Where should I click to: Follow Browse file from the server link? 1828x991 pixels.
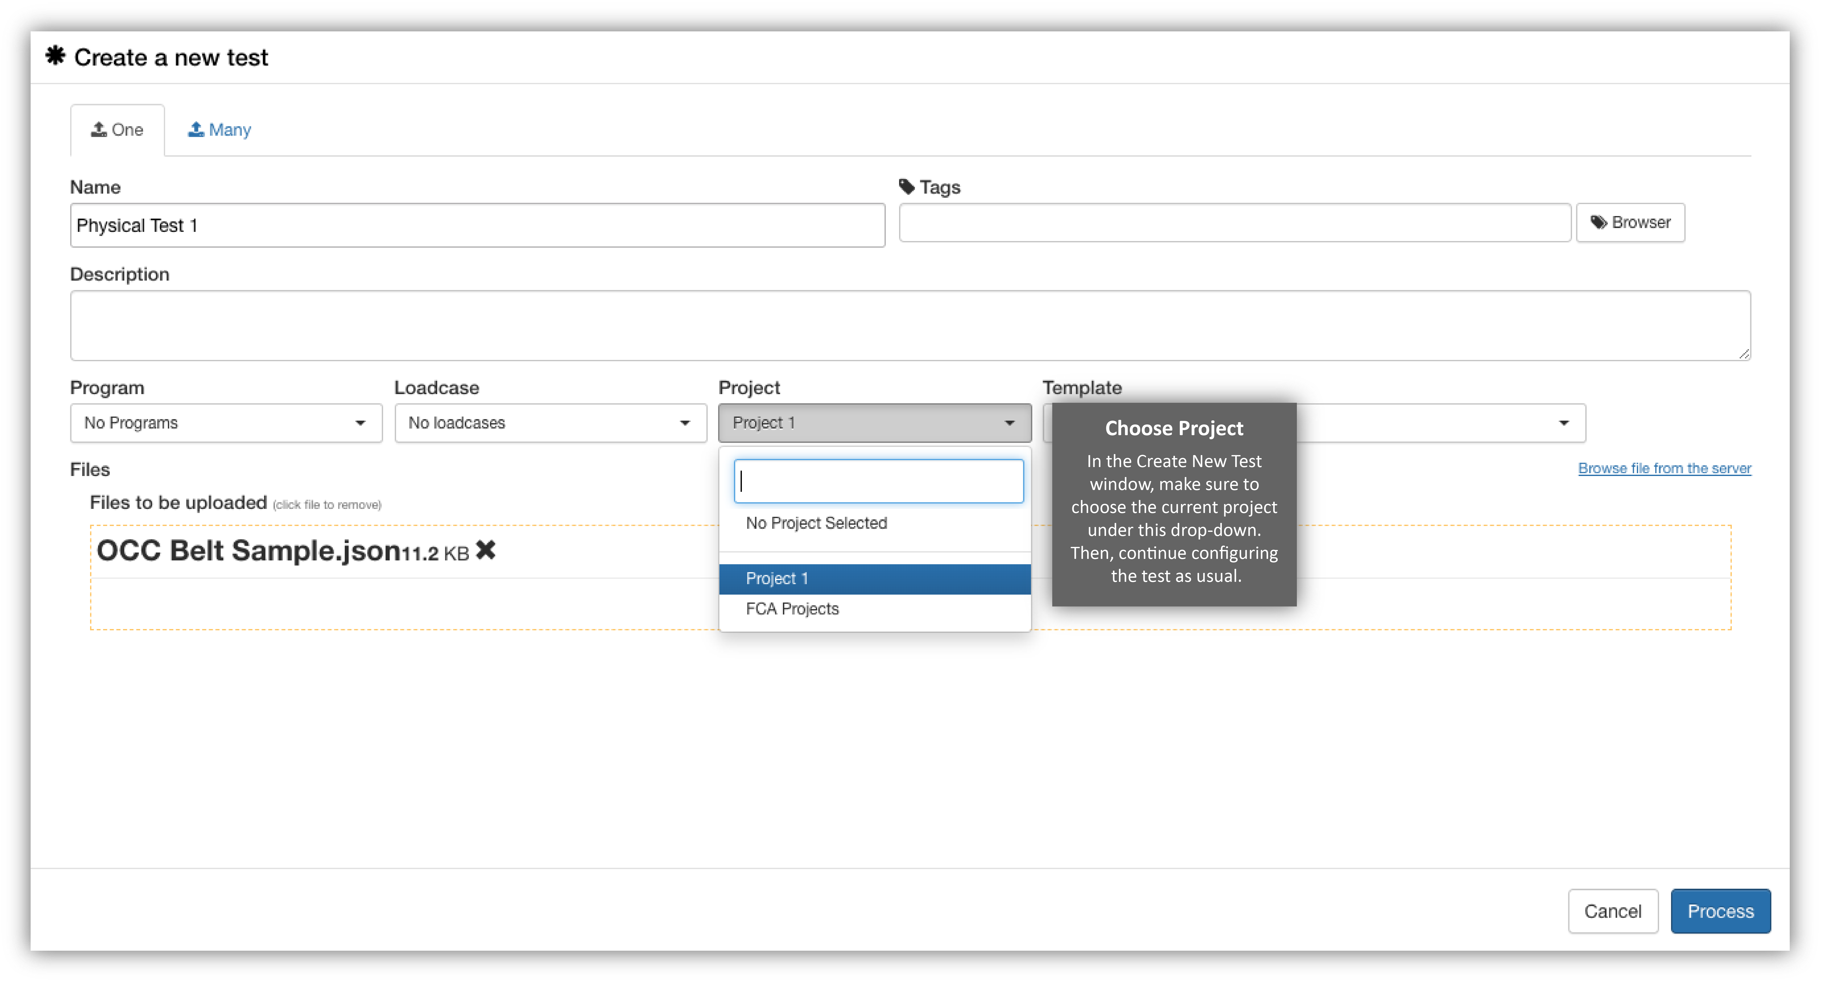[1664, 469]
